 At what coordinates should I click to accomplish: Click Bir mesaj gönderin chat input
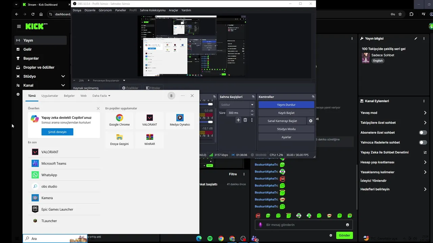[x=304, y=225]
